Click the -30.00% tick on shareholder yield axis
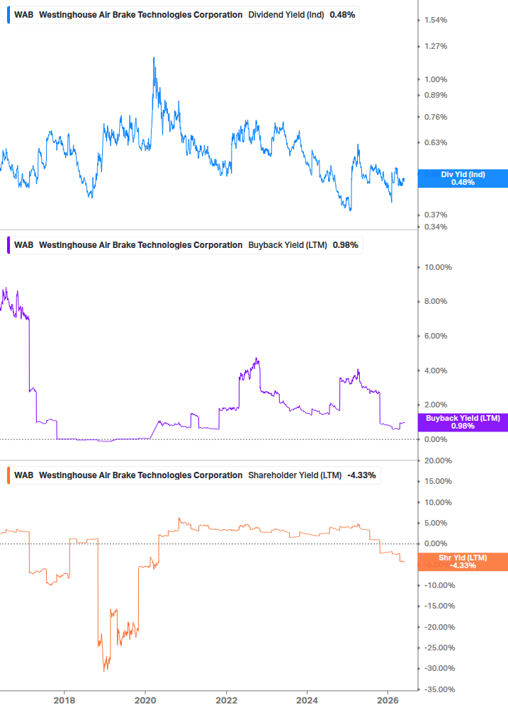Image resolution: width=508 pixels, height=712 pixels. [439, 668]
